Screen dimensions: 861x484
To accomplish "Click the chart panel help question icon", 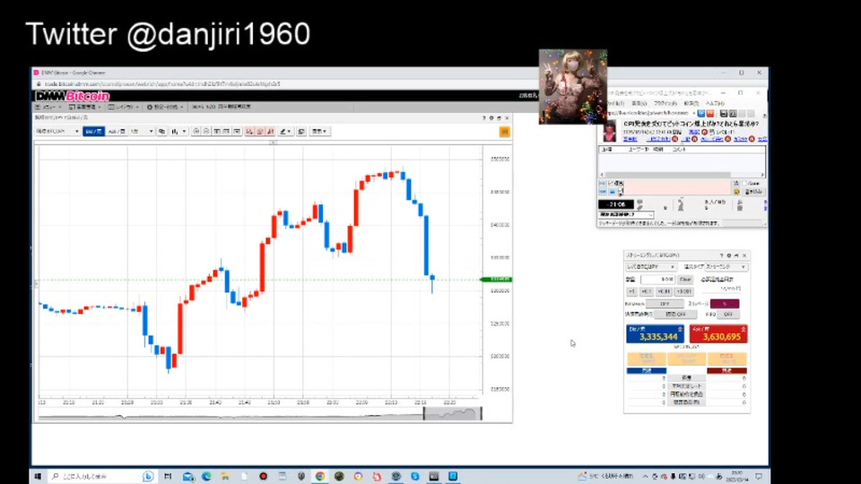I will point(483,118).
